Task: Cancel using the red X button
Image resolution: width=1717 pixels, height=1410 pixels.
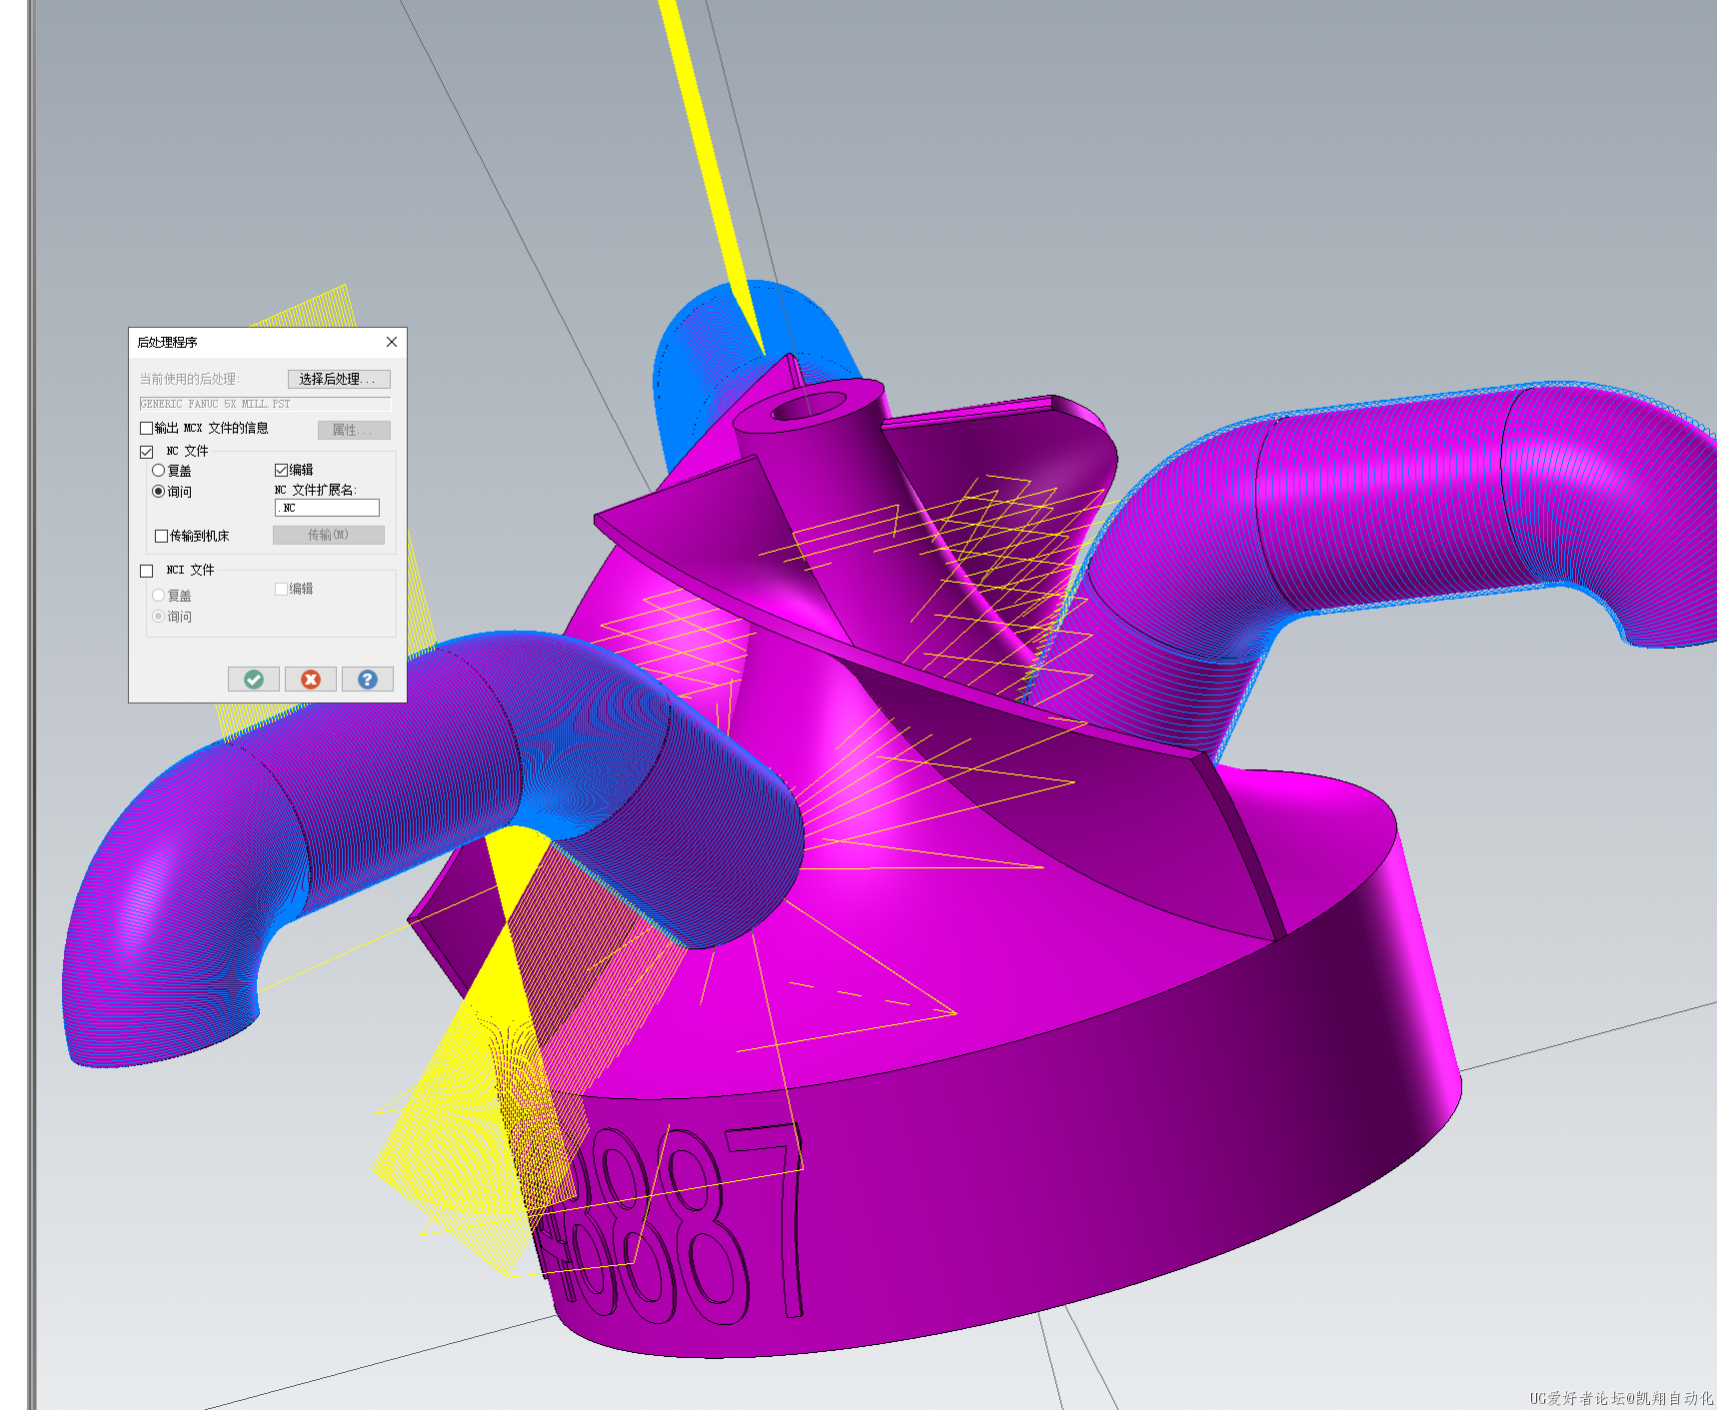Action: (311, 680)
